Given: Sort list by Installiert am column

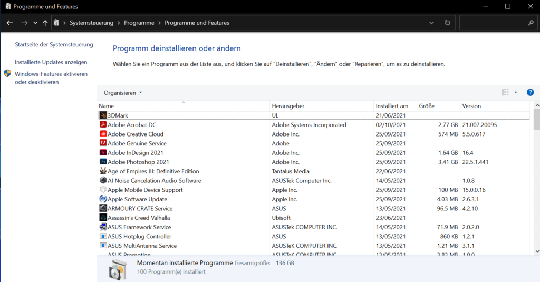Looking at the screenshot, I should (392, 106).
